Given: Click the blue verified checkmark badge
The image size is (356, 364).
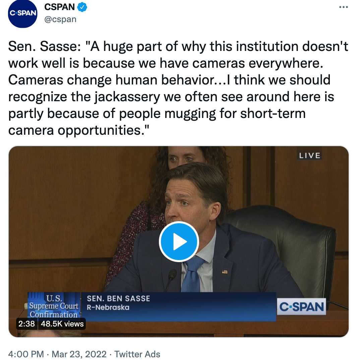Looking at the screenshot, I should (82, 7).
